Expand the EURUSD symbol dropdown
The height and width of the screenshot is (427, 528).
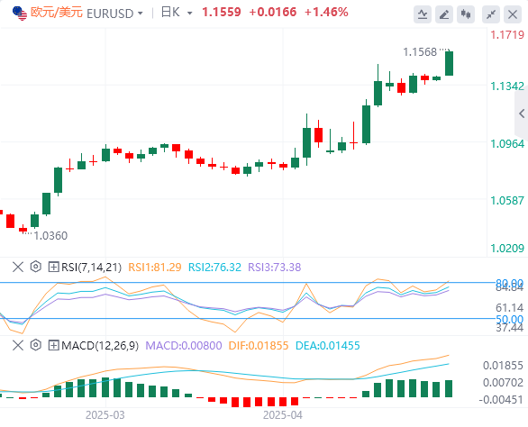pos(141,14)
